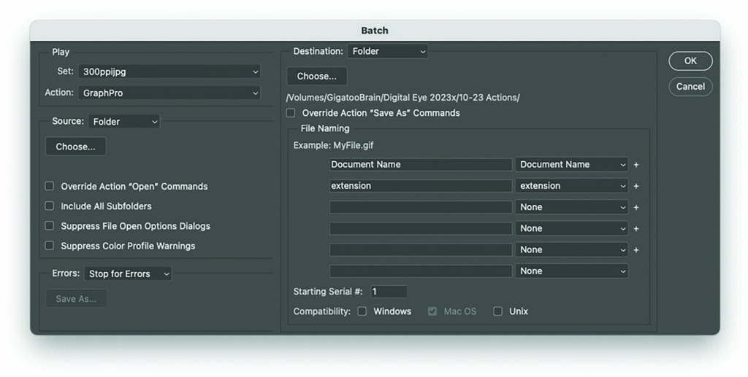The image size is (748, 377).
Task: Toggle Include All Subfolders checkbox
Action: click(x=50, y=206)
